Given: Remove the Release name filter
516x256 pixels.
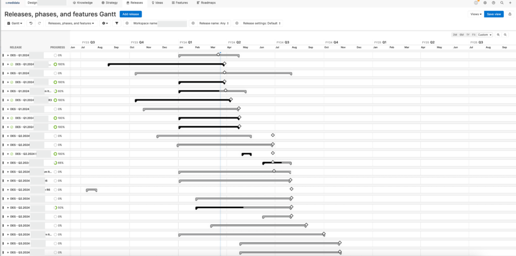Looking at the screenshot, I should click(193, 23).
